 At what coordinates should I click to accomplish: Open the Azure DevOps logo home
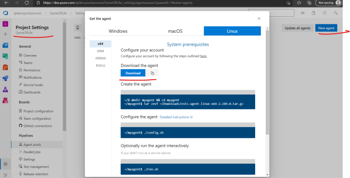[5, 13]
